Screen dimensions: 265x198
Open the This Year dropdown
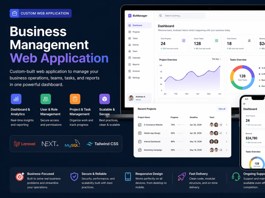(x=216, y=59)
